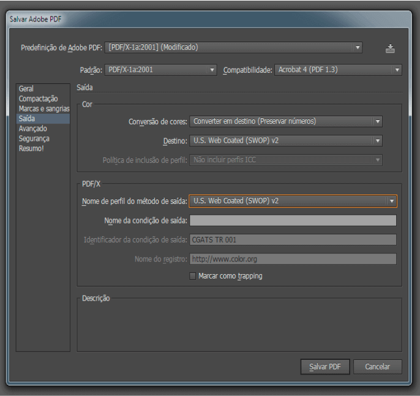Viewport: 420px width, 396px height.
Task: Open the Conversão de cores dropdown
Action: pyautogui.click(x=286, y=121)
